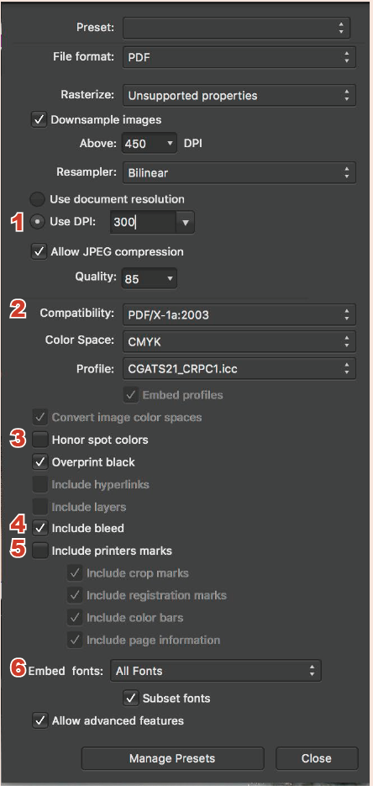This screenshot has height=786, width=373.
Task: Open the Above 450 DPI arrow
Action: (x=171, y=144)
